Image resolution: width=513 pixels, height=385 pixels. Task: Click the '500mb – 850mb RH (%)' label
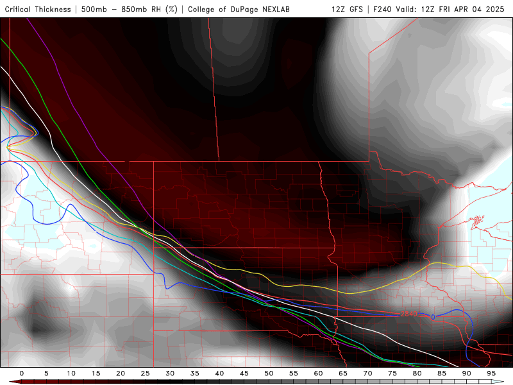pos(130,10)
